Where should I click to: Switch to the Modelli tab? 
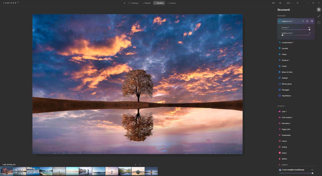[x=146, y=3]
